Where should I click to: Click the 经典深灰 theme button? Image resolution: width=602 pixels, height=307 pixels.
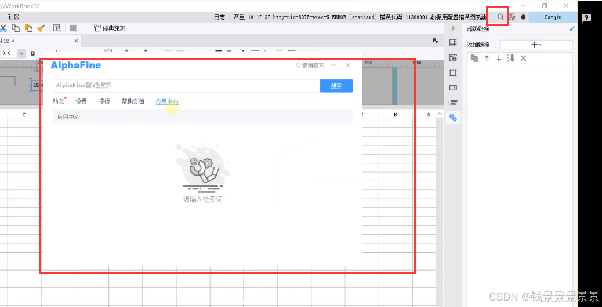coord(110,28)
